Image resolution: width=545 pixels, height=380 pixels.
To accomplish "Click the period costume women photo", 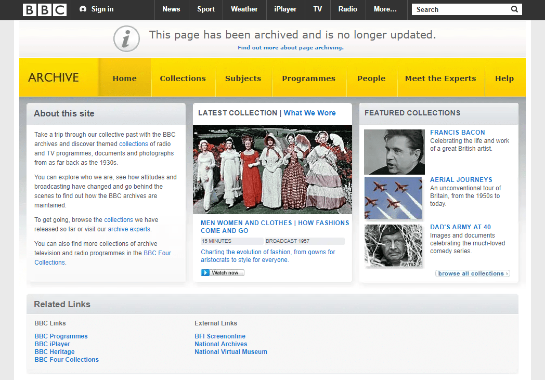I will (x=272, y=169).
